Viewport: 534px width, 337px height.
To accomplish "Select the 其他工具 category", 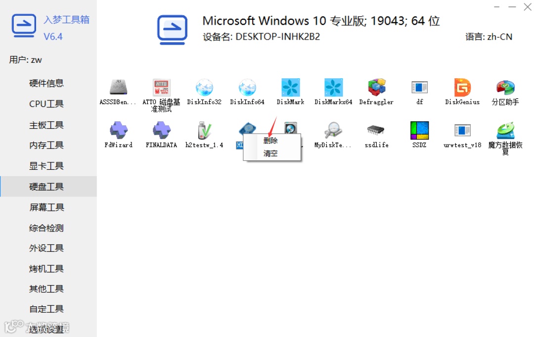I will point(48,289).
